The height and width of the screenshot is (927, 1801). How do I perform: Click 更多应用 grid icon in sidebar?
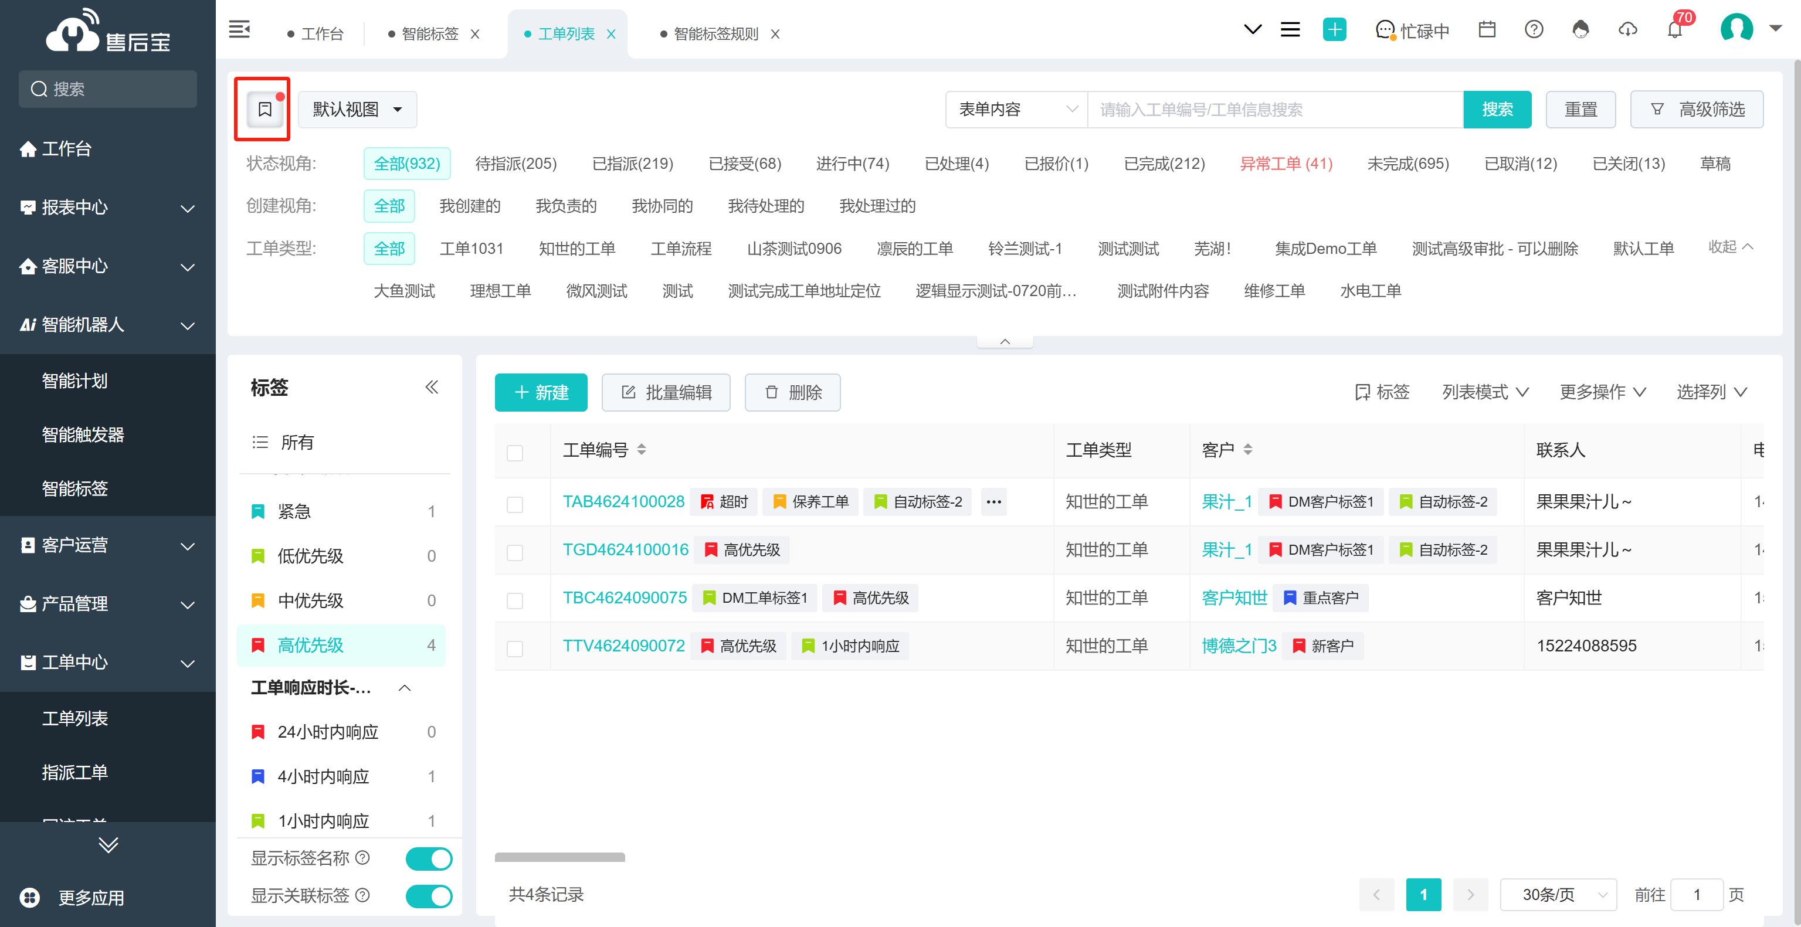(x=30, y=898)
